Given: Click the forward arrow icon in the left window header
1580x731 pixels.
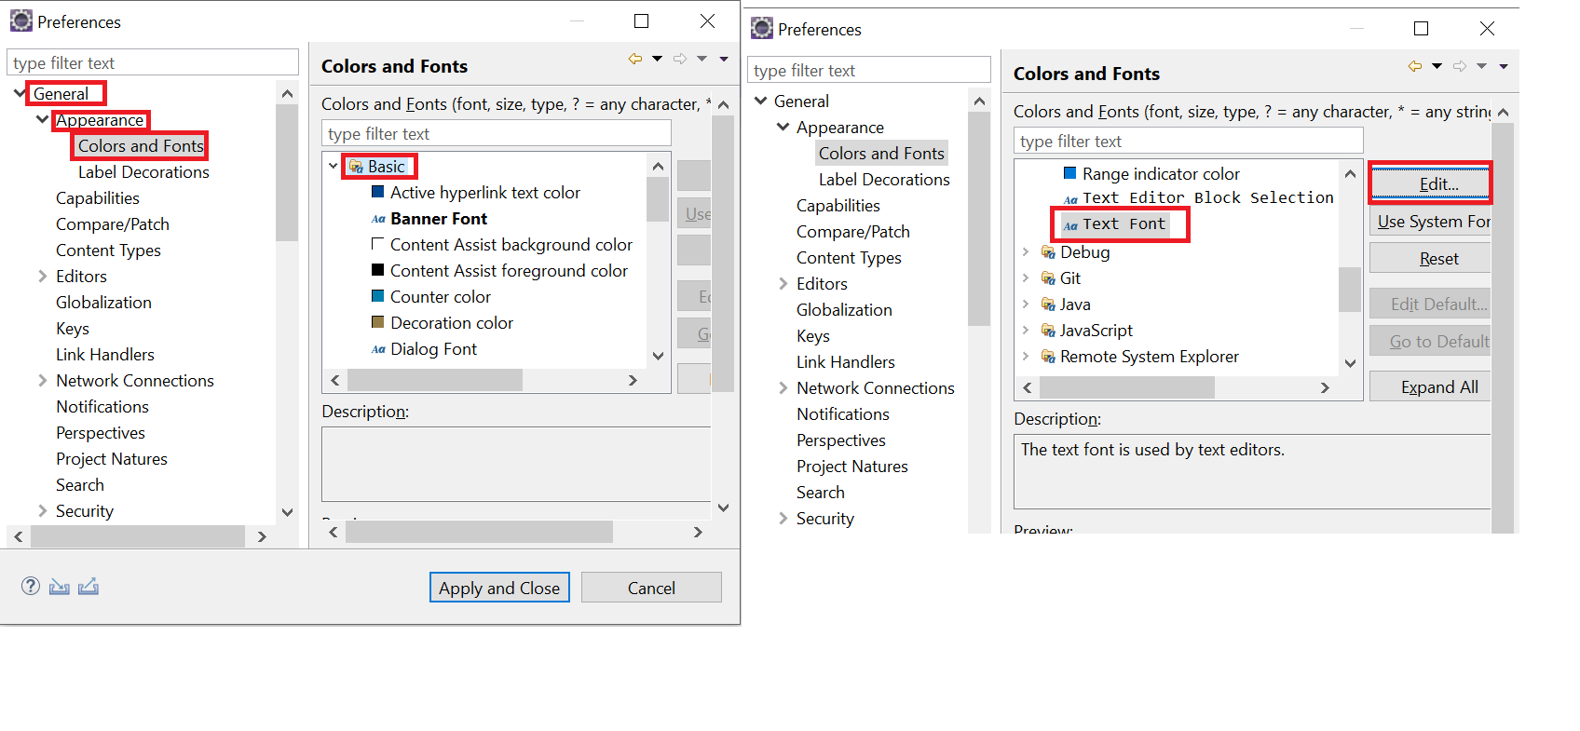Looking at the screenshot, I should 680,59.
